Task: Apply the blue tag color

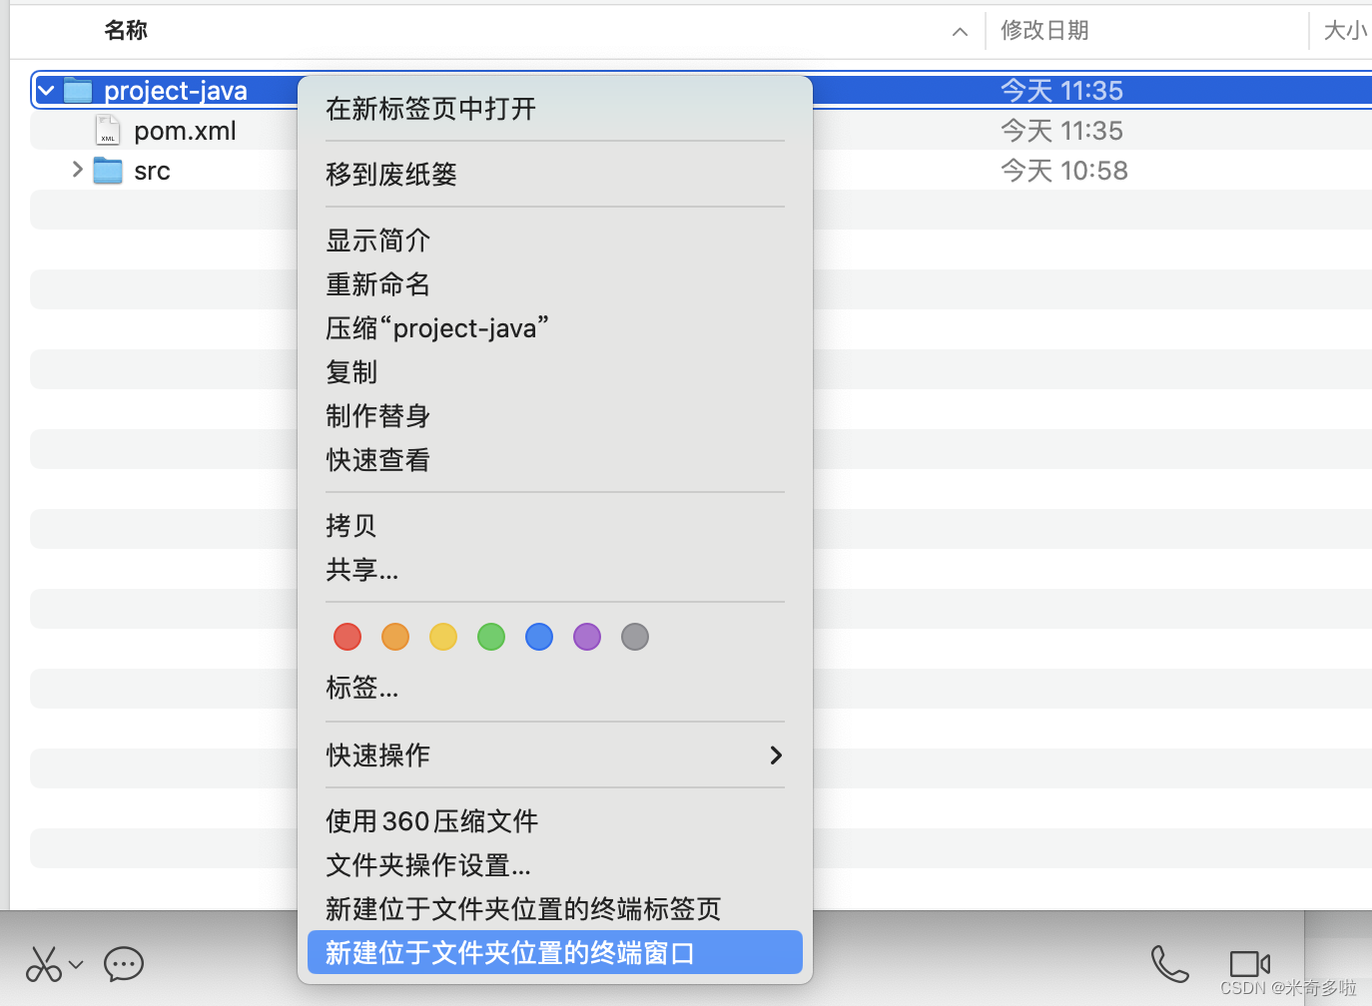Action: coord(539,637)
